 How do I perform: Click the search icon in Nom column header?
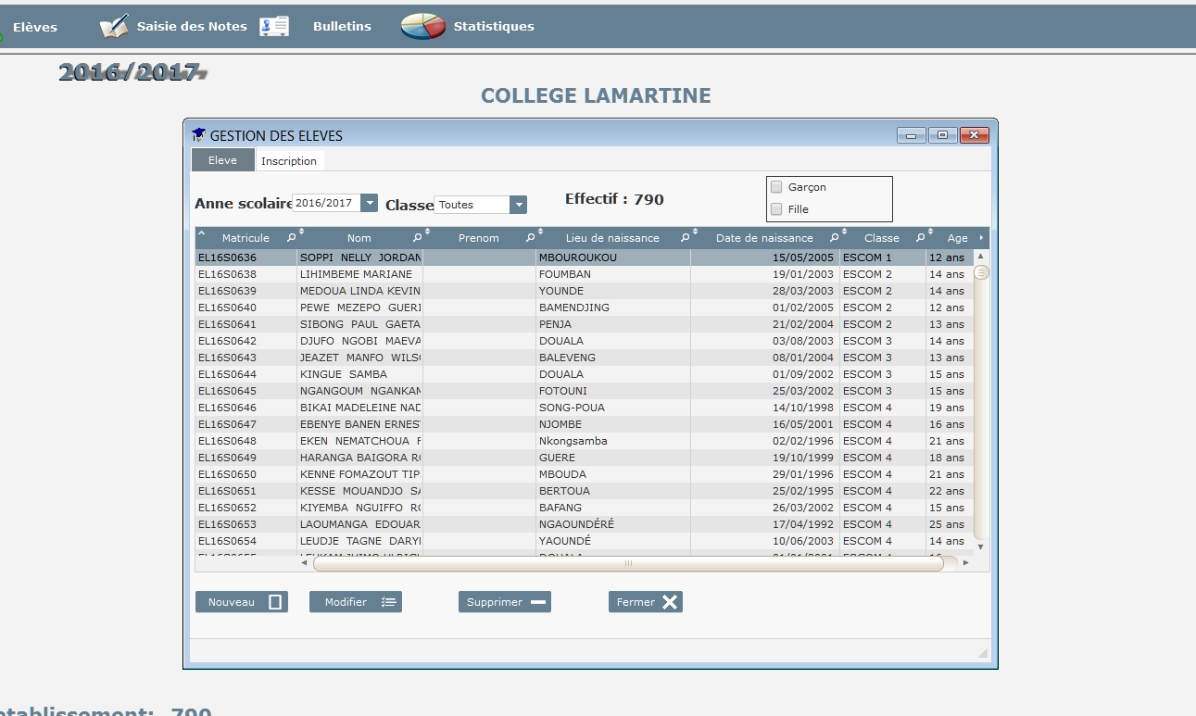tap(417, 238)
